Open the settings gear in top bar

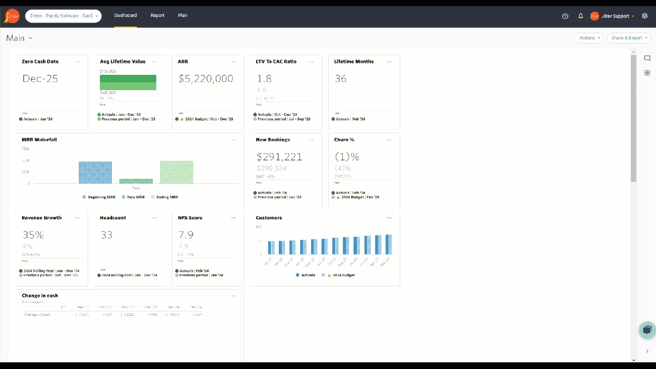(x=645, y=16)
